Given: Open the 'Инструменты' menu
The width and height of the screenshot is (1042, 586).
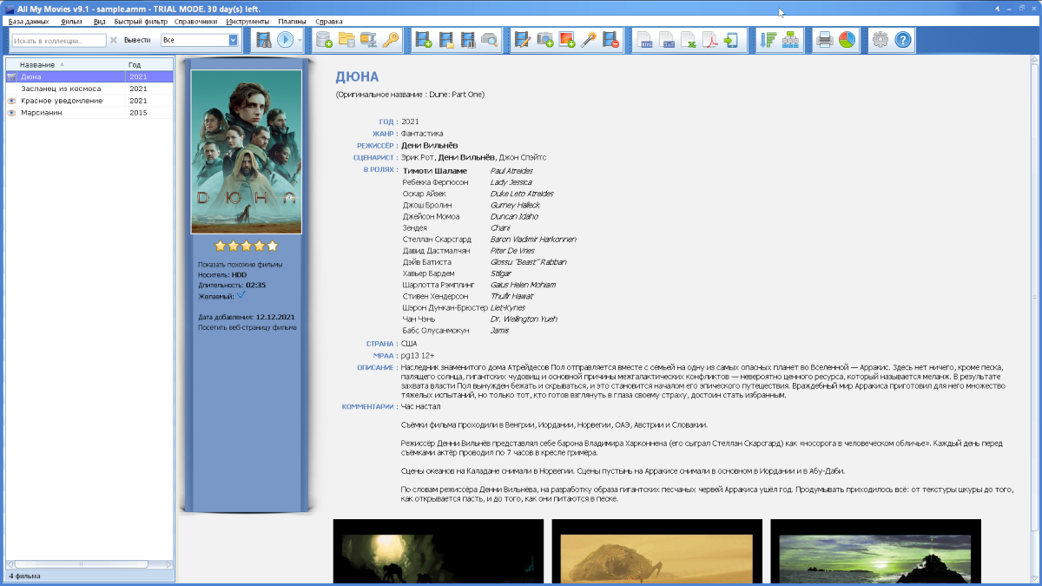Looking at the screenshot, I should click(247, 21).
